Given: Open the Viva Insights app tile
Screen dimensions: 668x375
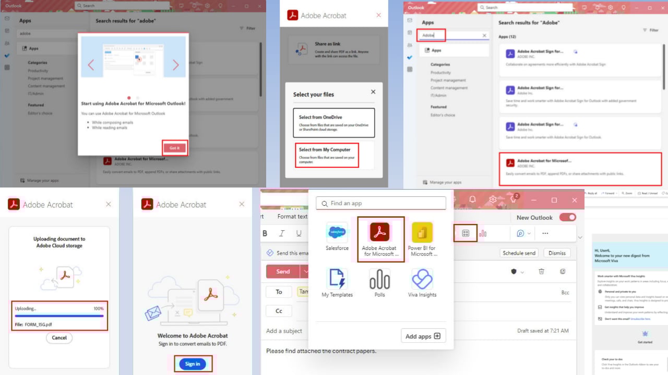Looking at the screenshot, I should point(422,283).
